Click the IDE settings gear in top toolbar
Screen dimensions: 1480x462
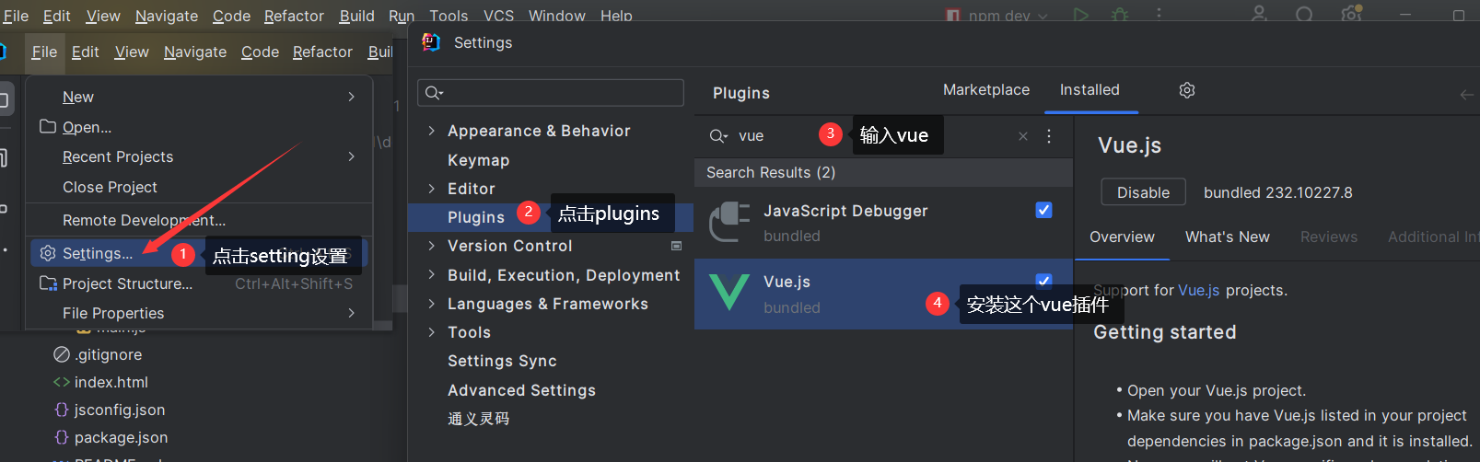[1351, 14]
